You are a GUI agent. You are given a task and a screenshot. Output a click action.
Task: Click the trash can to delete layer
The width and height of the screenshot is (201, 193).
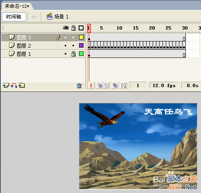coord(79,86)
